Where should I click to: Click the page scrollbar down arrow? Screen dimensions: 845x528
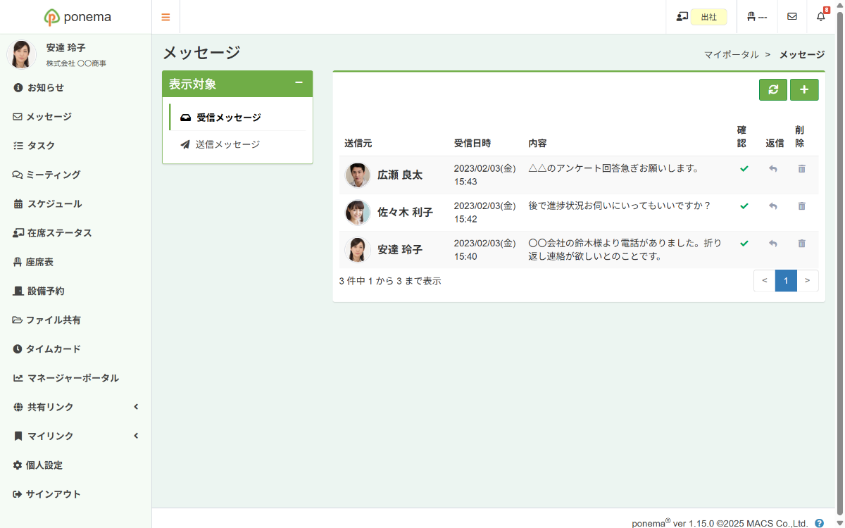pyautogui.click(x=839, y=523)
